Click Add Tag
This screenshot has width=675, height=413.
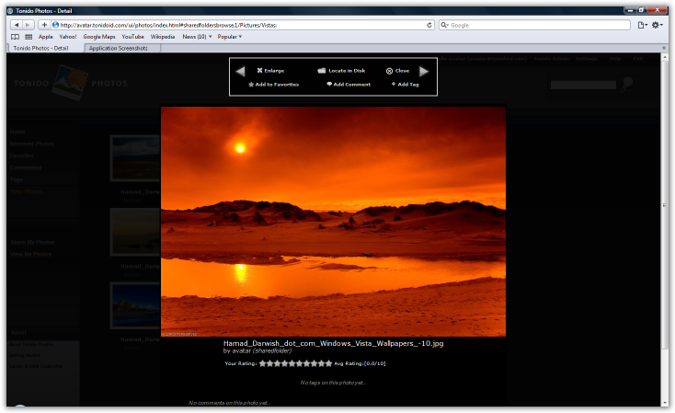(x=405, y=85)
